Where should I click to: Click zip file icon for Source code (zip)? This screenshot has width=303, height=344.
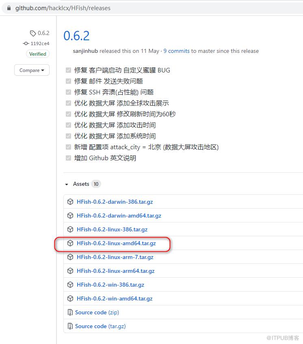(x=70, y=312)
